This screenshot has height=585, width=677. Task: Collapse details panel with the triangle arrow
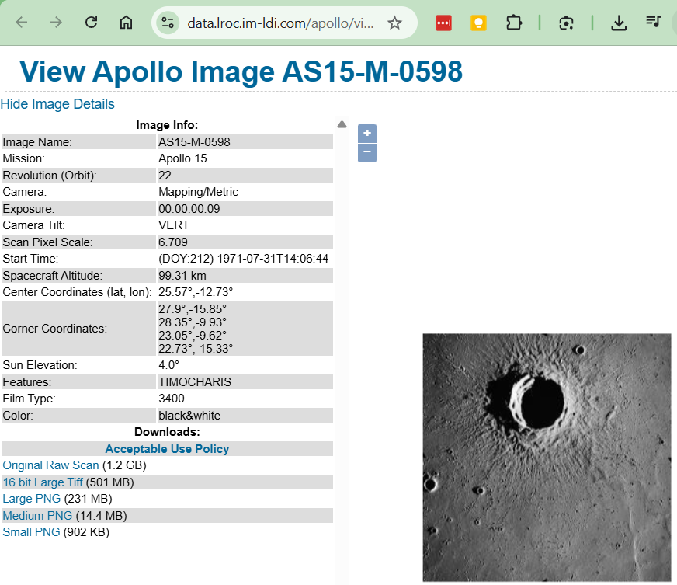coord(342,124)
